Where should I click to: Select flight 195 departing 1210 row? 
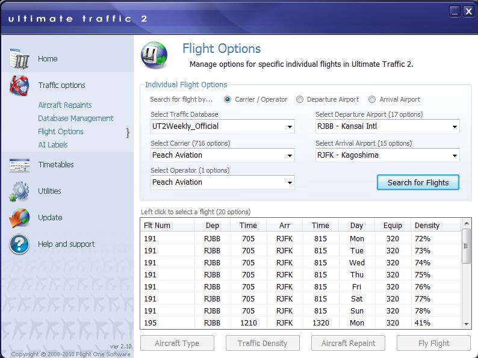coord(301,323)
